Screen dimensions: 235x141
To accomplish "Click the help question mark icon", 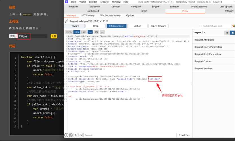I will 66,135.
